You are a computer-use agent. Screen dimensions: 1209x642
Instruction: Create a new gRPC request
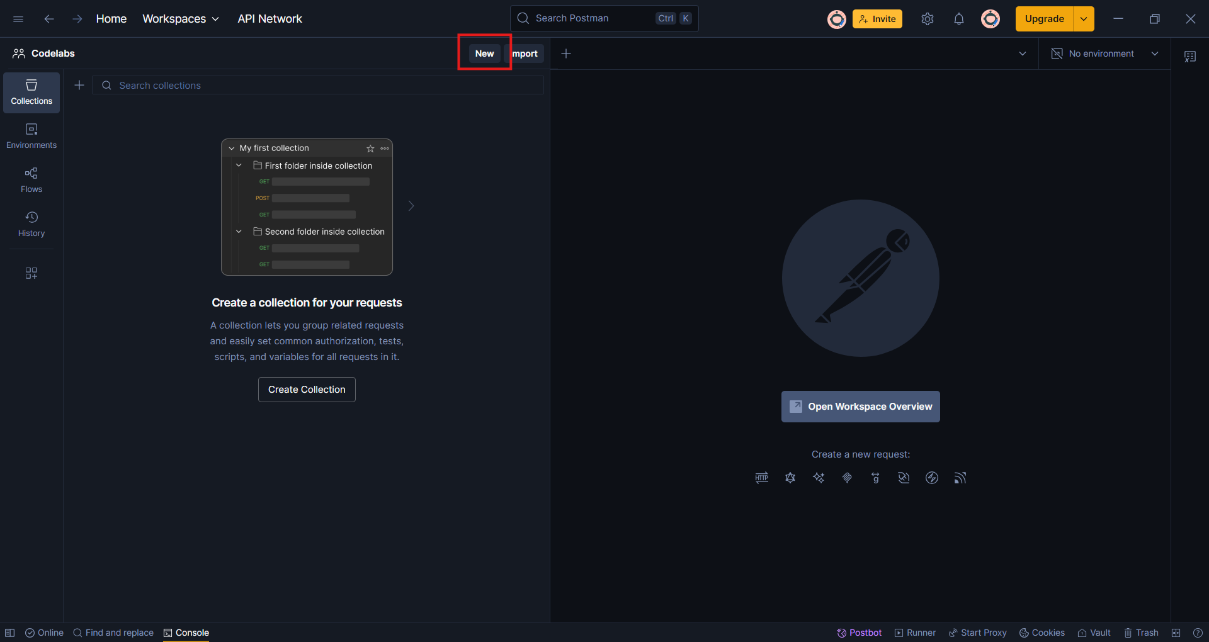[x=875, y=478]
